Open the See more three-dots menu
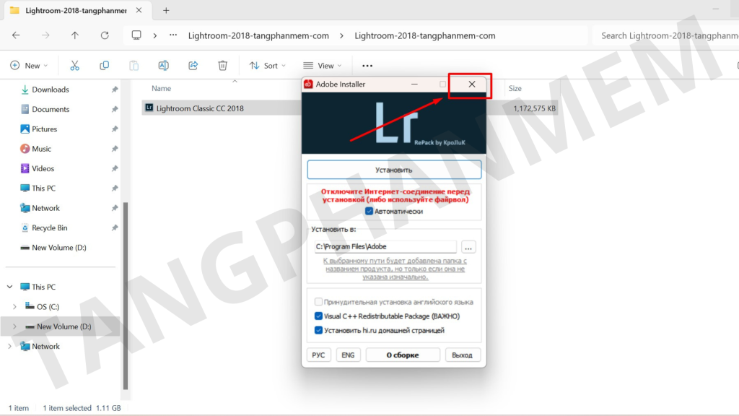The image size is (739, 416). coord(367,66)
